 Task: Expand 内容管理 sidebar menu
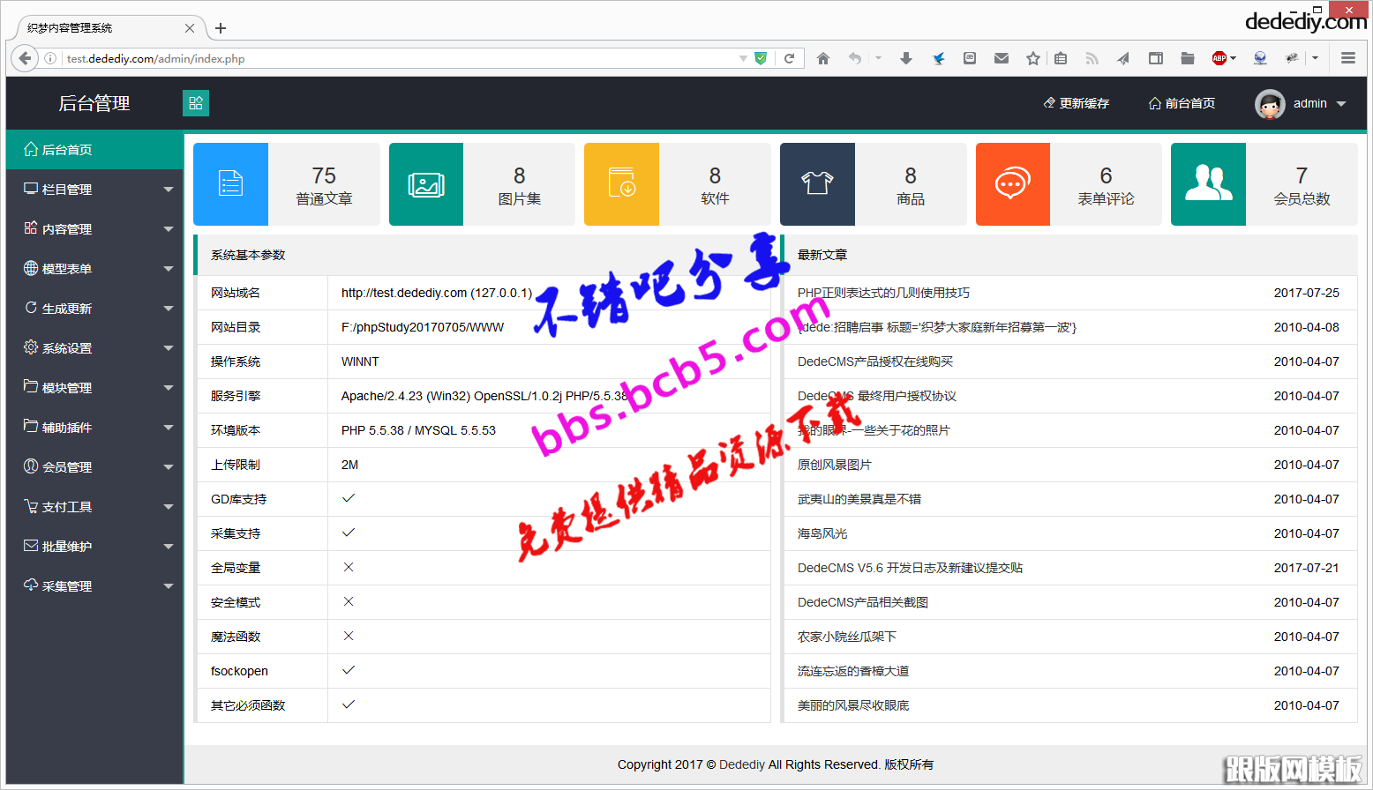94,229
